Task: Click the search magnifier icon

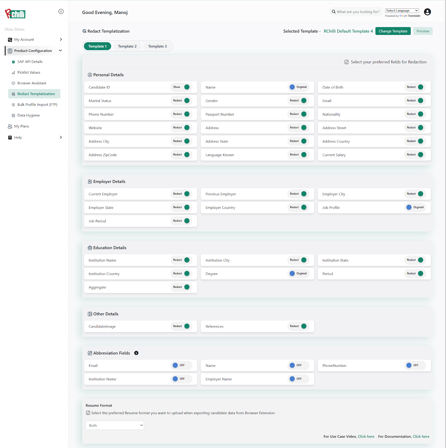Action: [x=334, y=12]
